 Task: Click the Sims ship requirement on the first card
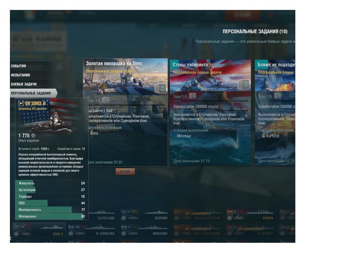[x=94, y=133]
